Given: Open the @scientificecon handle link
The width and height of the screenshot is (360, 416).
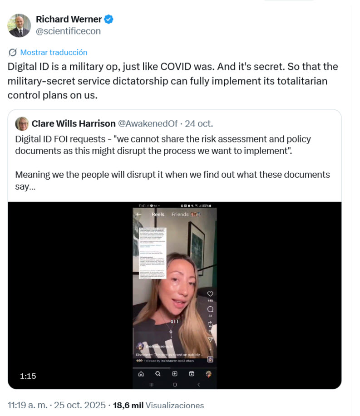Looking at the screenshot, I should click(x=68, y=31).
